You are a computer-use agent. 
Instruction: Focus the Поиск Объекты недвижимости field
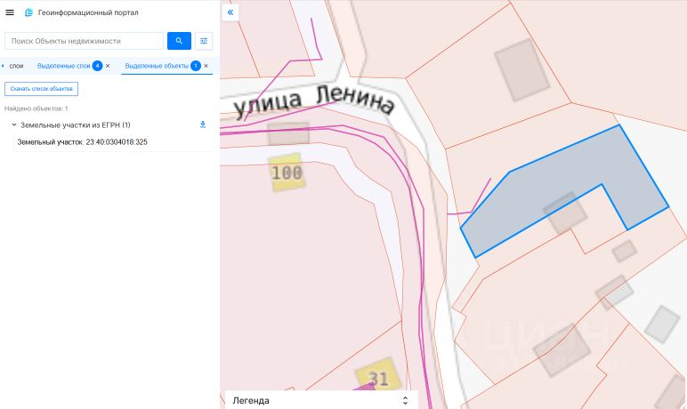[x=85, y=41]
